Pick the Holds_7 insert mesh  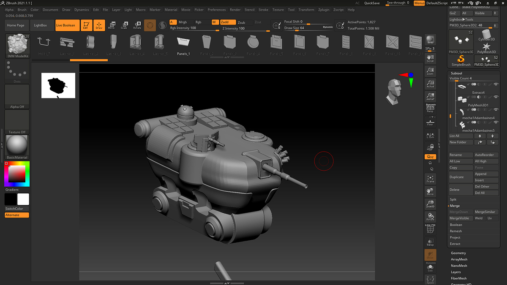pyautogui.click(x=44, y=45)
